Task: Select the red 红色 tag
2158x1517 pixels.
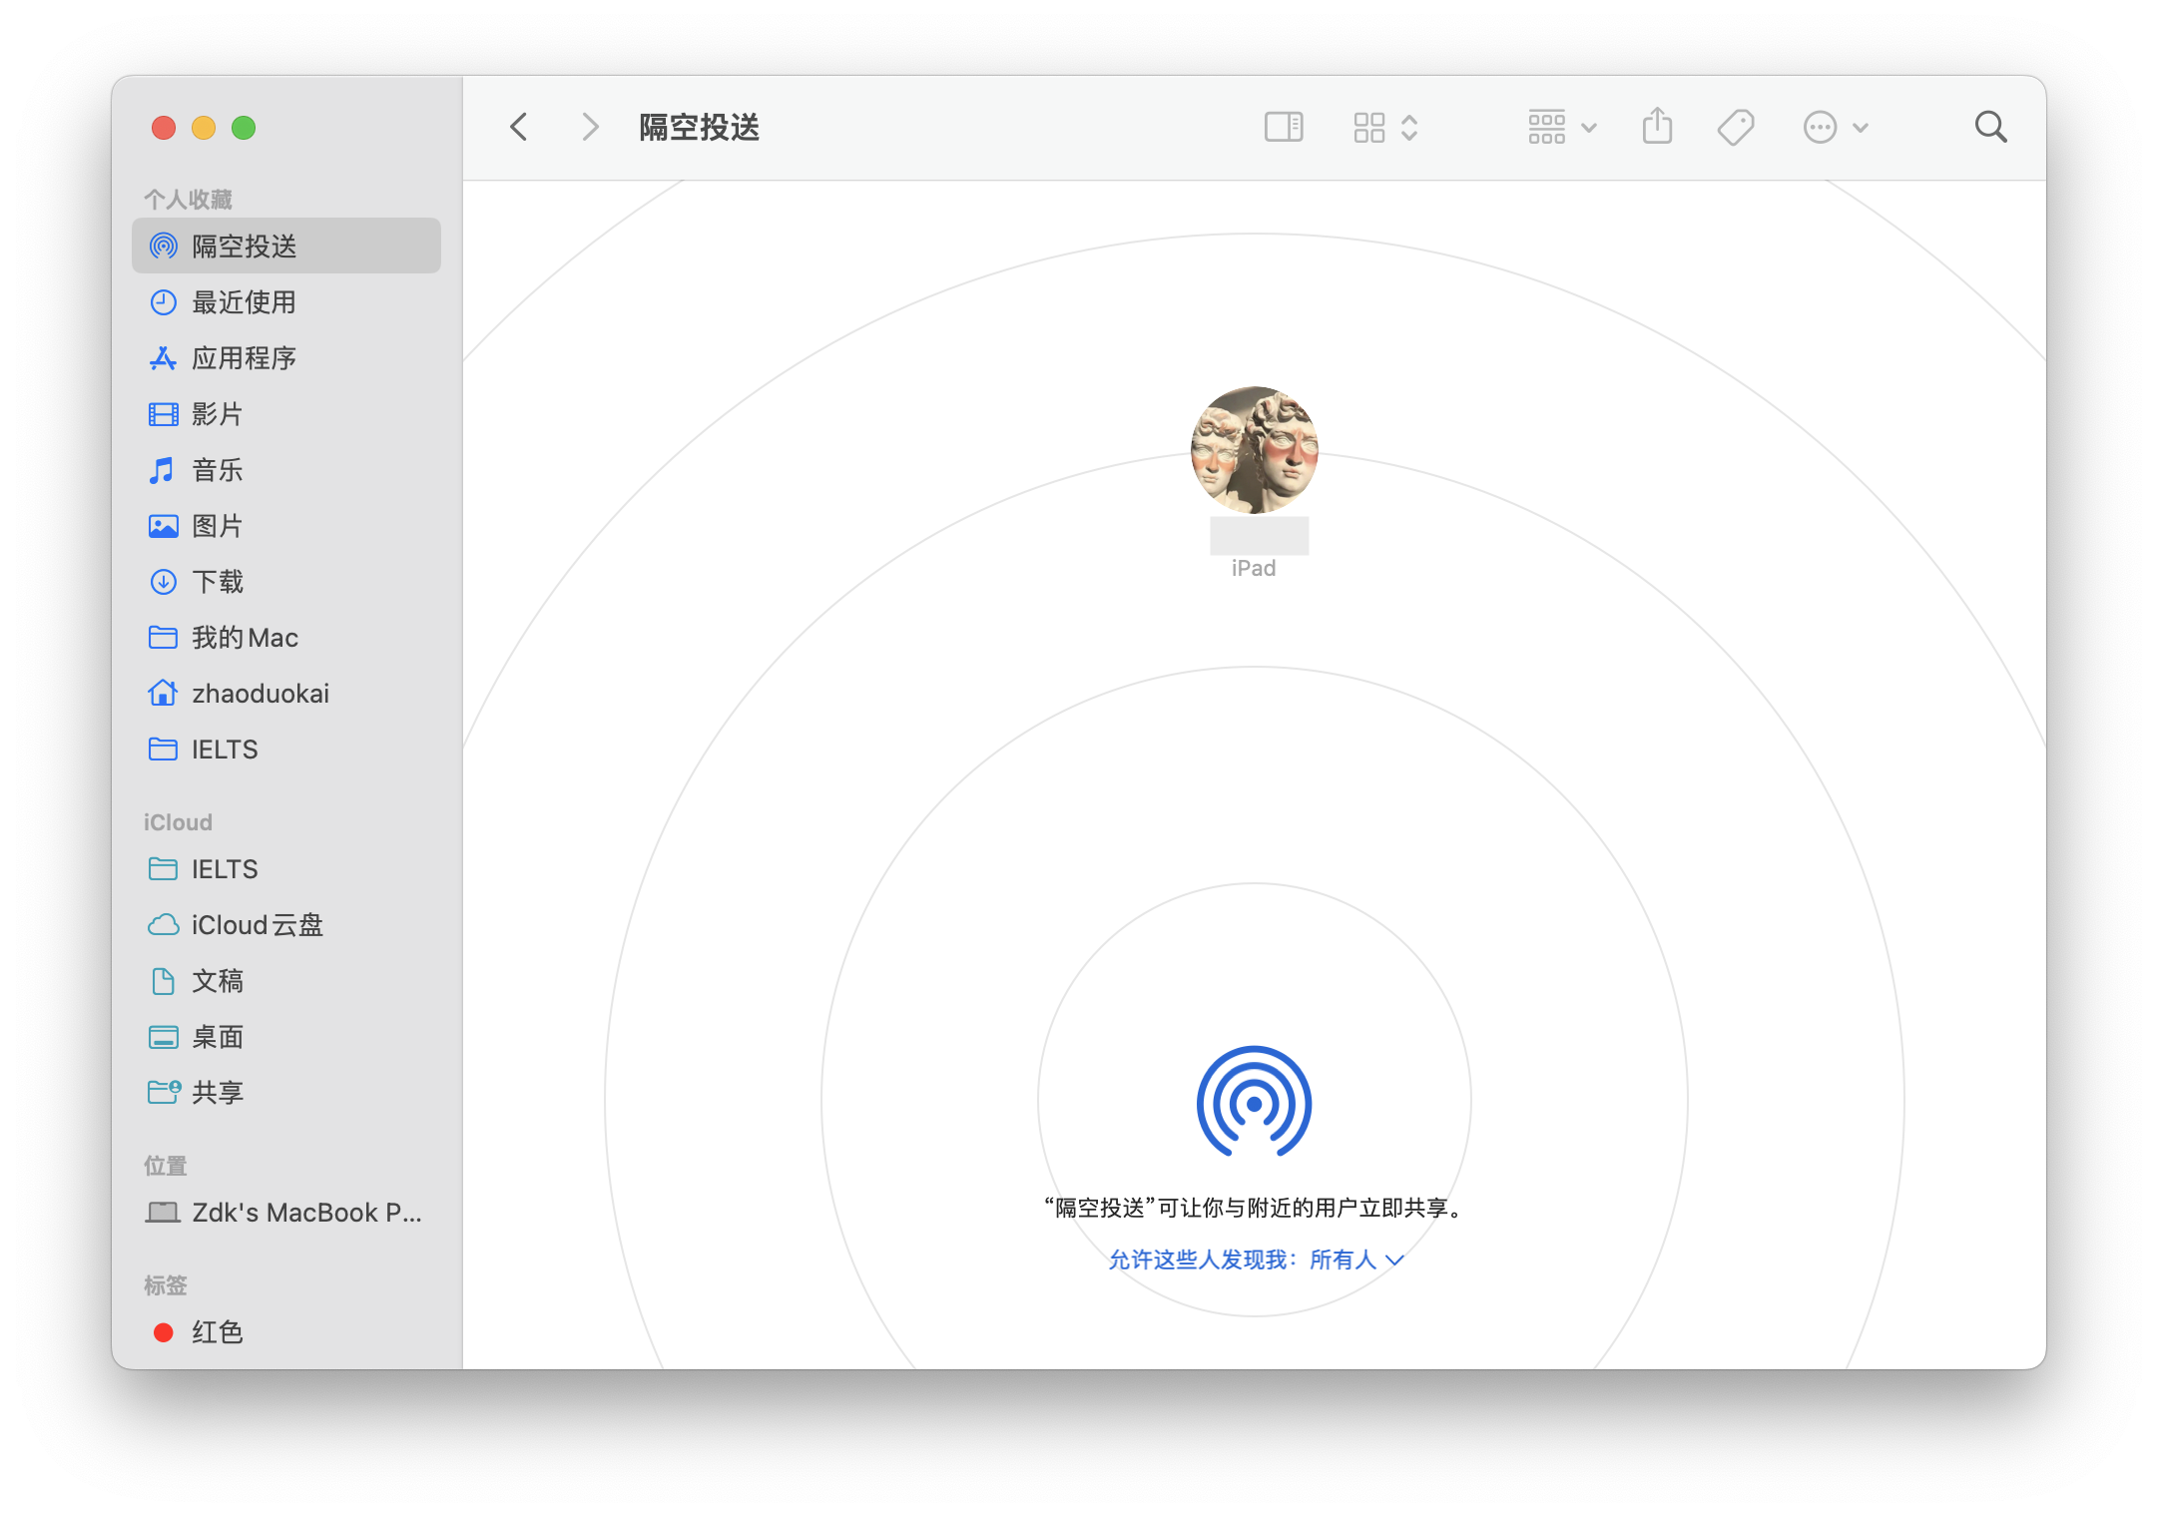Action: (217, 1332)
